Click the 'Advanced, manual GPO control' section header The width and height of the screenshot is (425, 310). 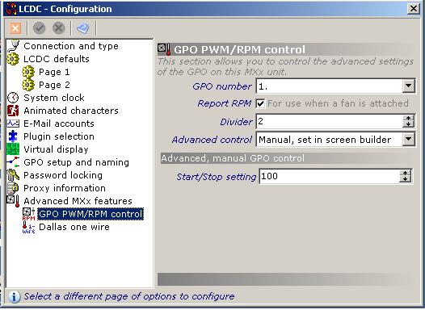[233, 158]
